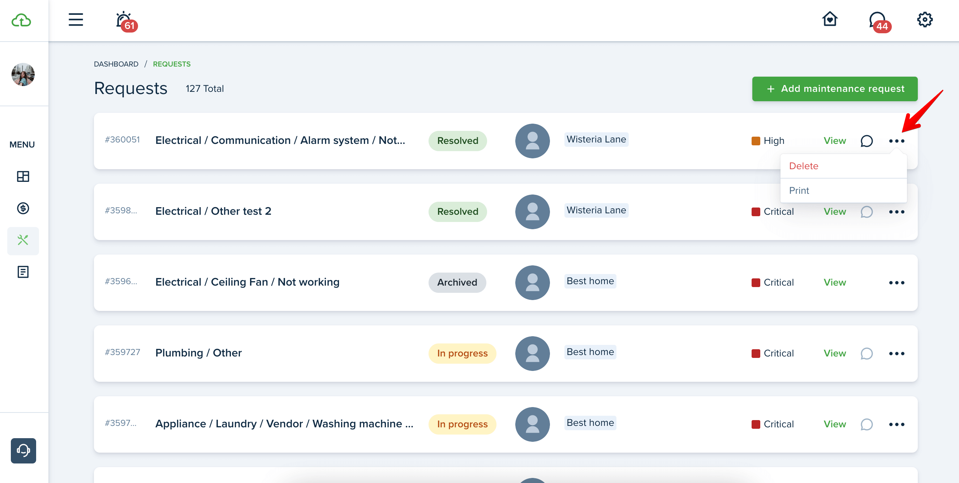Image resolution: width=959 pixels, height=483 pixels.
Task: Click the avatar on Other test 2 request
Action: [x=532, y=211]
